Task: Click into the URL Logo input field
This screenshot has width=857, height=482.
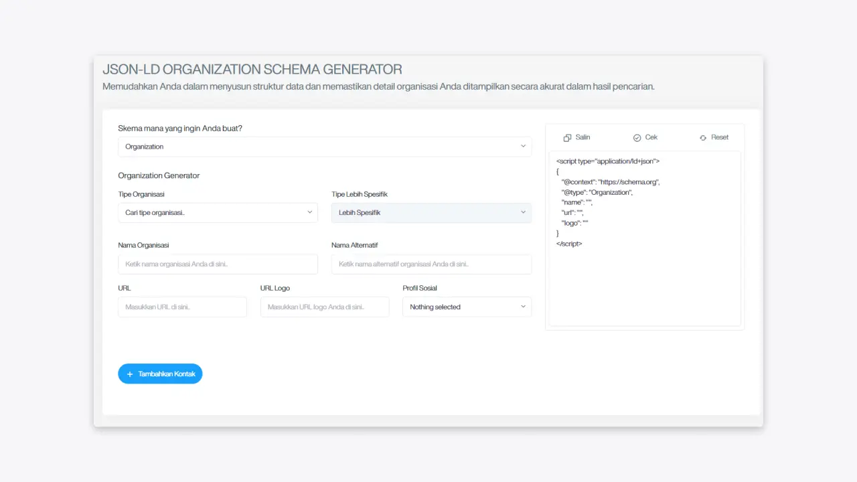Action: pos(325,307)
